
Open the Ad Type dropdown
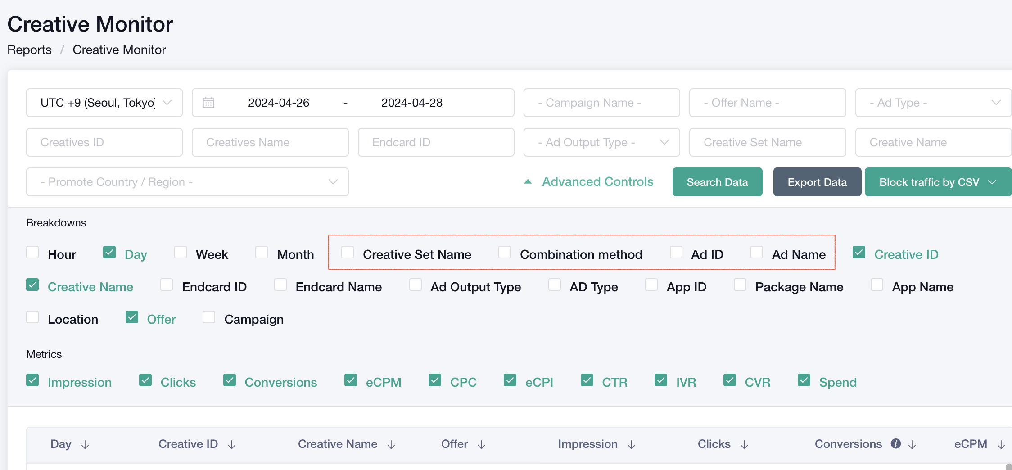point(933,103)
